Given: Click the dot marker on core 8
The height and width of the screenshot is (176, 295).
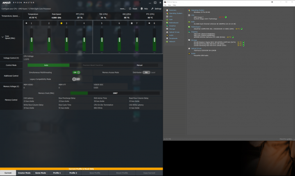Looking at the screenshot, I should [x=149, y=23].
